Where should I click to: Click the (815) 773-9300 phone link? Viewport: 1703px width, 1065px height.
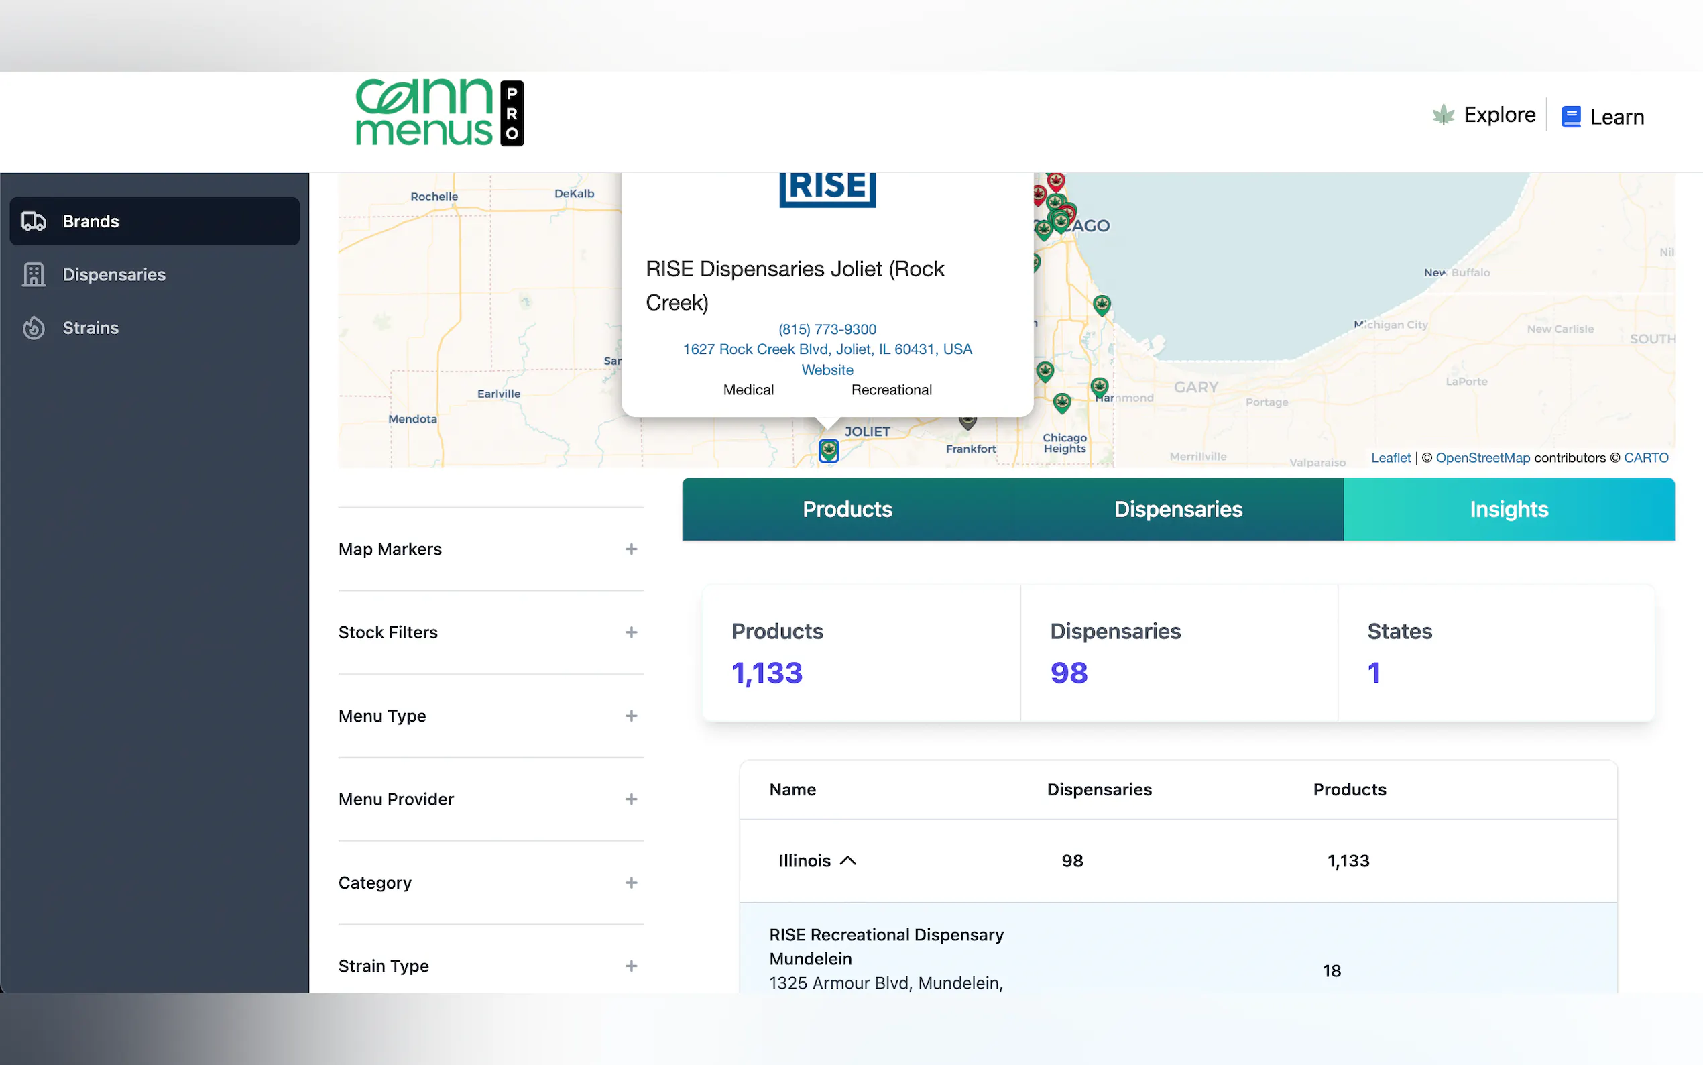827,329
